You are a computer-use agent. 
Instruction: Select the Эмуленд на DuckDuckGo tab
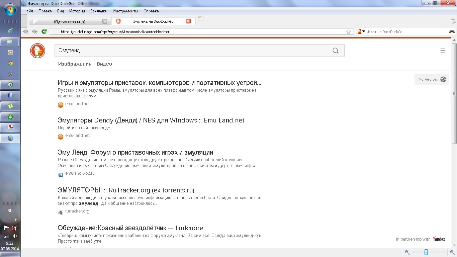click(x=153, y=21)
